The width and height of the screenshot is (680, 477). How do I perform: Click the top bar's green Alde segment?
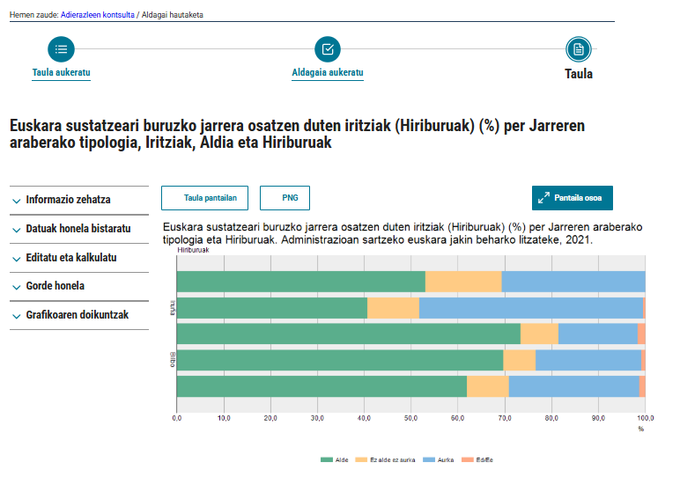300,282
